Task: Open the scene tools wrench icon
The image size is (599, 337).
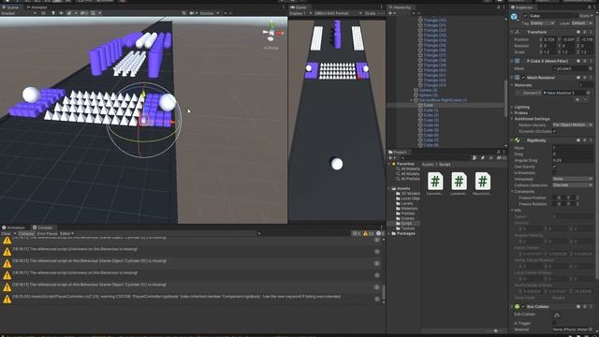Action: pos(183,13)
